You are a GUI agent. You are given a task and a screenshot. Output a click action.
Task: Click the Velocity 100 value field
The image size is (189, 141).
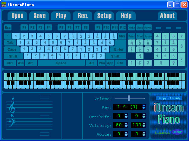point(137,125)
